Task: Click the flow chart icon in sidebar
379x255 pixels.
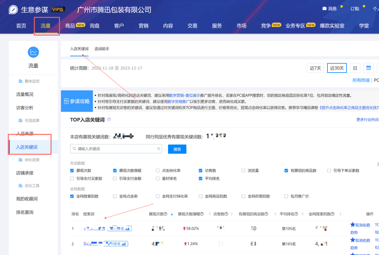Action: click(33, 52)
